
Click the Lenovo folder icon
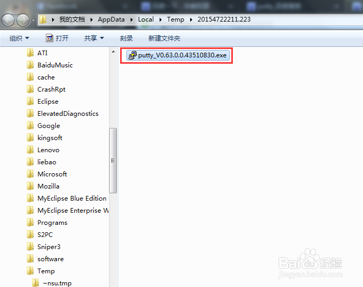tap(31, 150)
